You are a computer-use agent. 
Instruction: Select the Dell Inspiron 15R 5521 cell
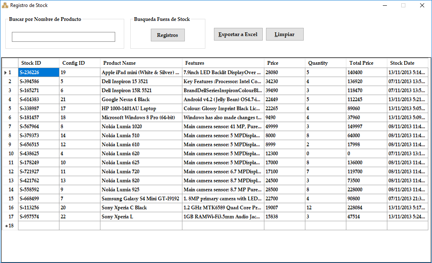(x=141, y=90)
